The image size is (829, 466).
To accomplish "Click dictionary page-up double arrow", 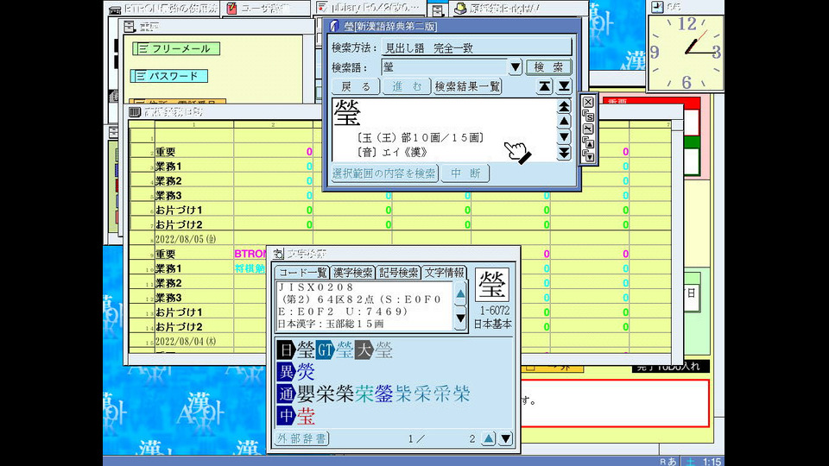I will point(564,105).
